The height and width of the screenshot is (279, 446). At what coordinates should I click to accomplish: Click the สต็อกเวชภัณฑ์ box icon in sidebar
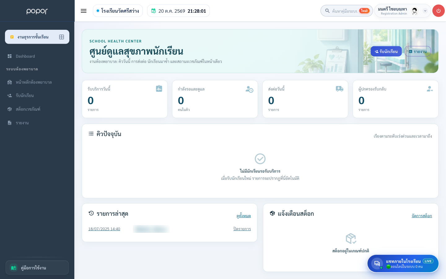click(10, 109)
